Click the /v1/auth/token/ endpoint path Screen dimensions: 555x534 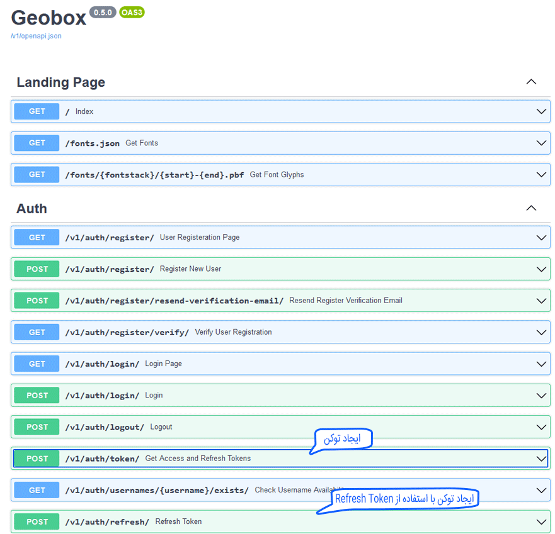coord(102,459)
